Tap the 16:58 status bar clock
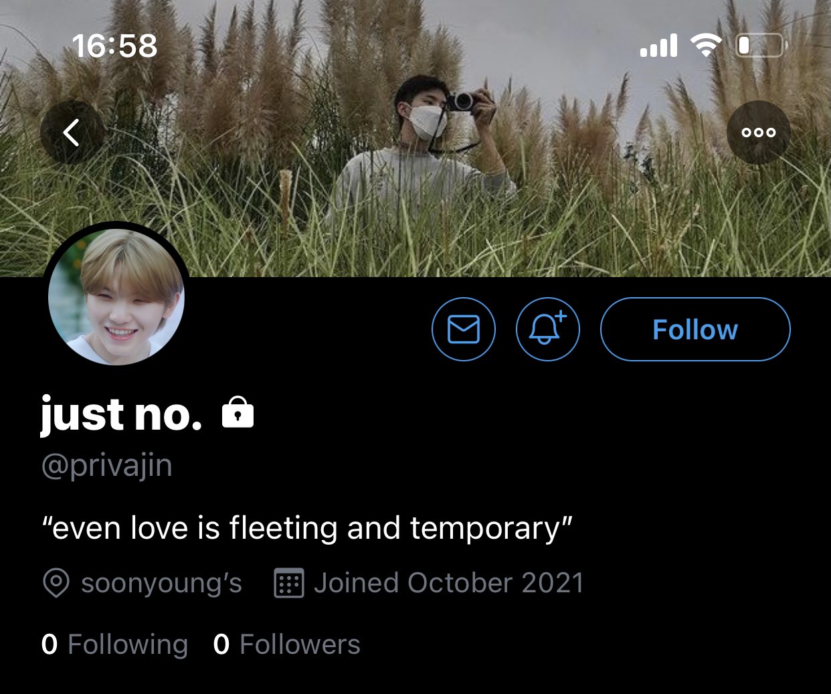This screenshot has height=694, width=831. 114,46
